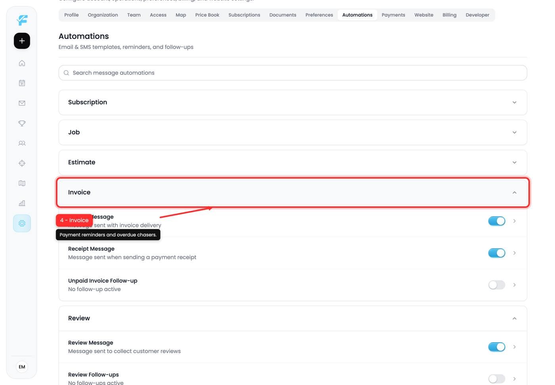Enable the Unpaid Invoice Follow-up toggle
555x385 pixels.
click(x=496, y=285)
